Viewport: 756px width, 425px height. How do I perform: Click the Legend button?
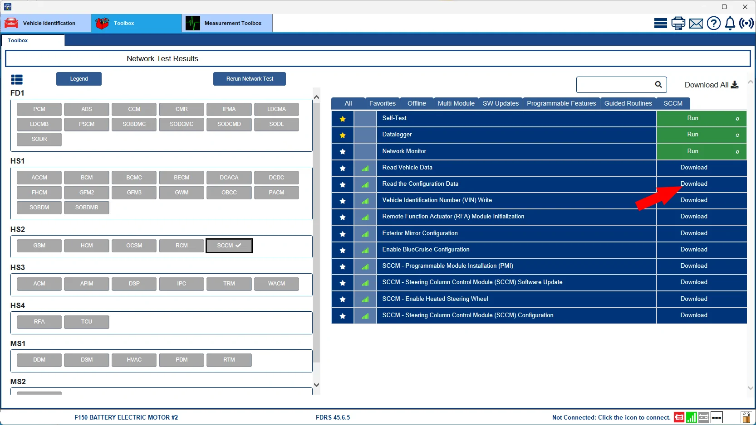(x=79, y=79)
